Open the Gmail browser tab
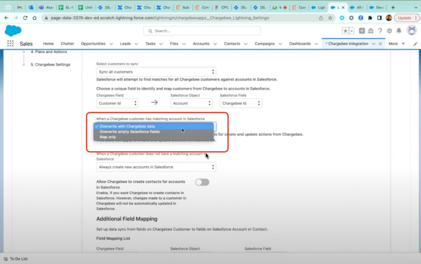The image size is (421, 264). [x=20, y=7]
